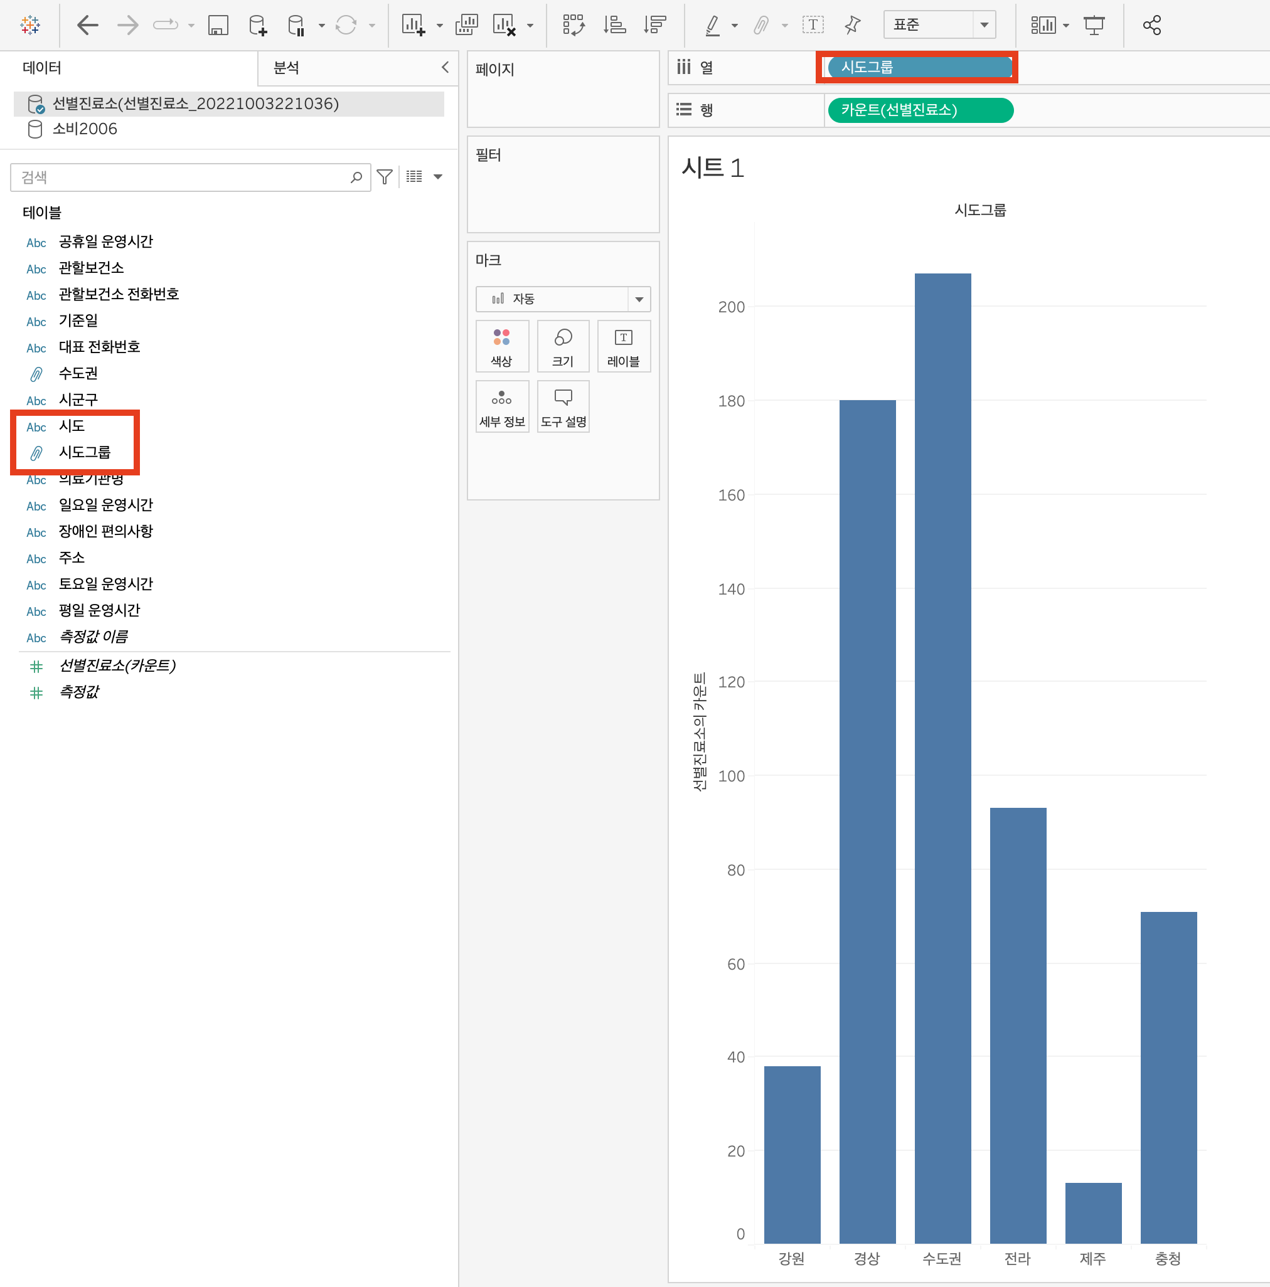
Task: Click the Sort descending icon
Action: (x=655, y=26)
